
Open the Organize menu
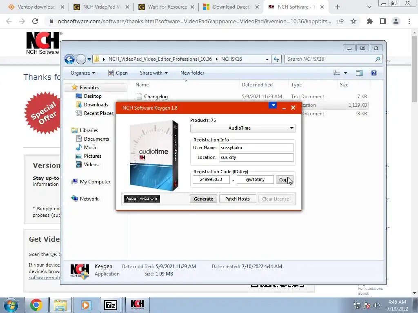[82, 73]
